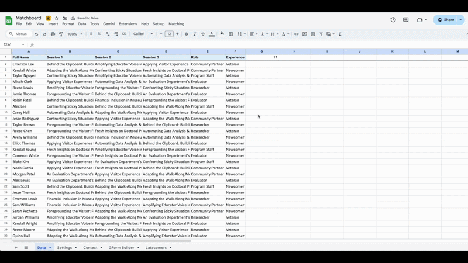This screenshot has height=263, width=468.
Task: Add a new sheet with plus
Action: 16,247
